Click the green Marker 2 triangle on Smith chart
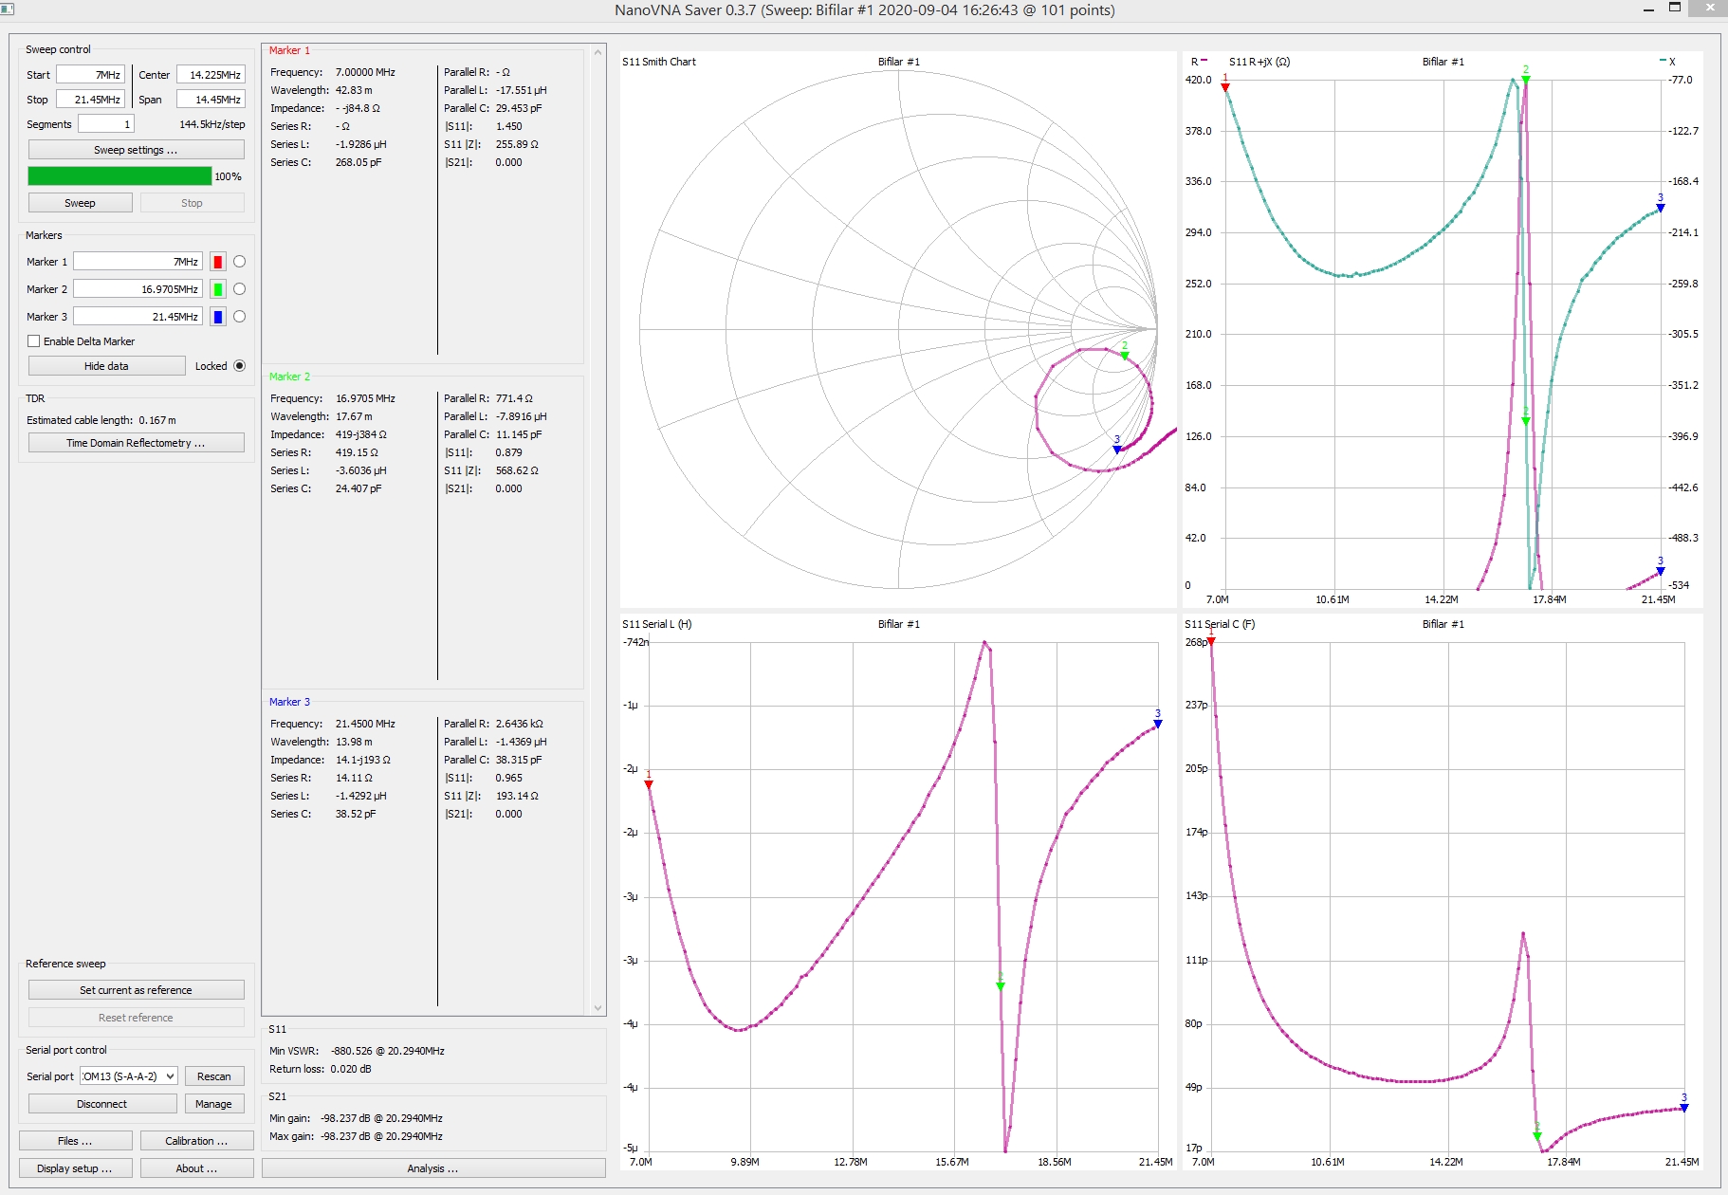Image resolution: width=1728 pixels, height=1195 pixels. [x=1125, y=356]
